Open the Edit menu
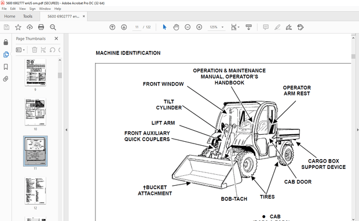Screen dimensions: 359x221 tap(13, 9)
